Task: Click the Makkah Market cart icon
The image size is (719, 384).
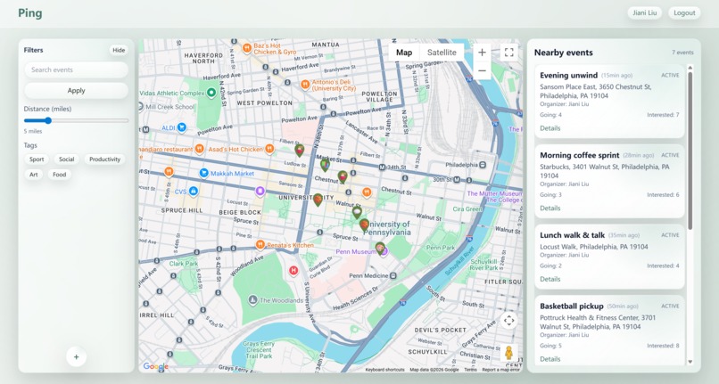Action: (204, 173)
